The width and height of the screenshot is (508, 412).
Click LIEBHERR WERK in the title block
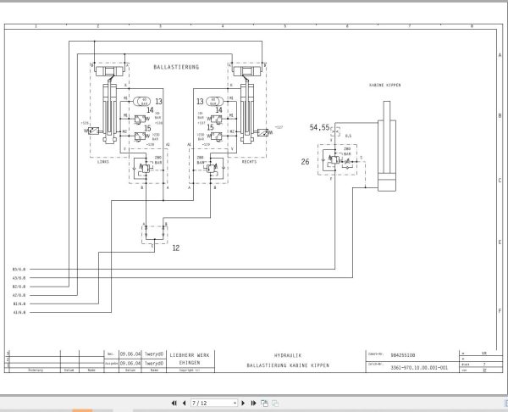[190, 355]
